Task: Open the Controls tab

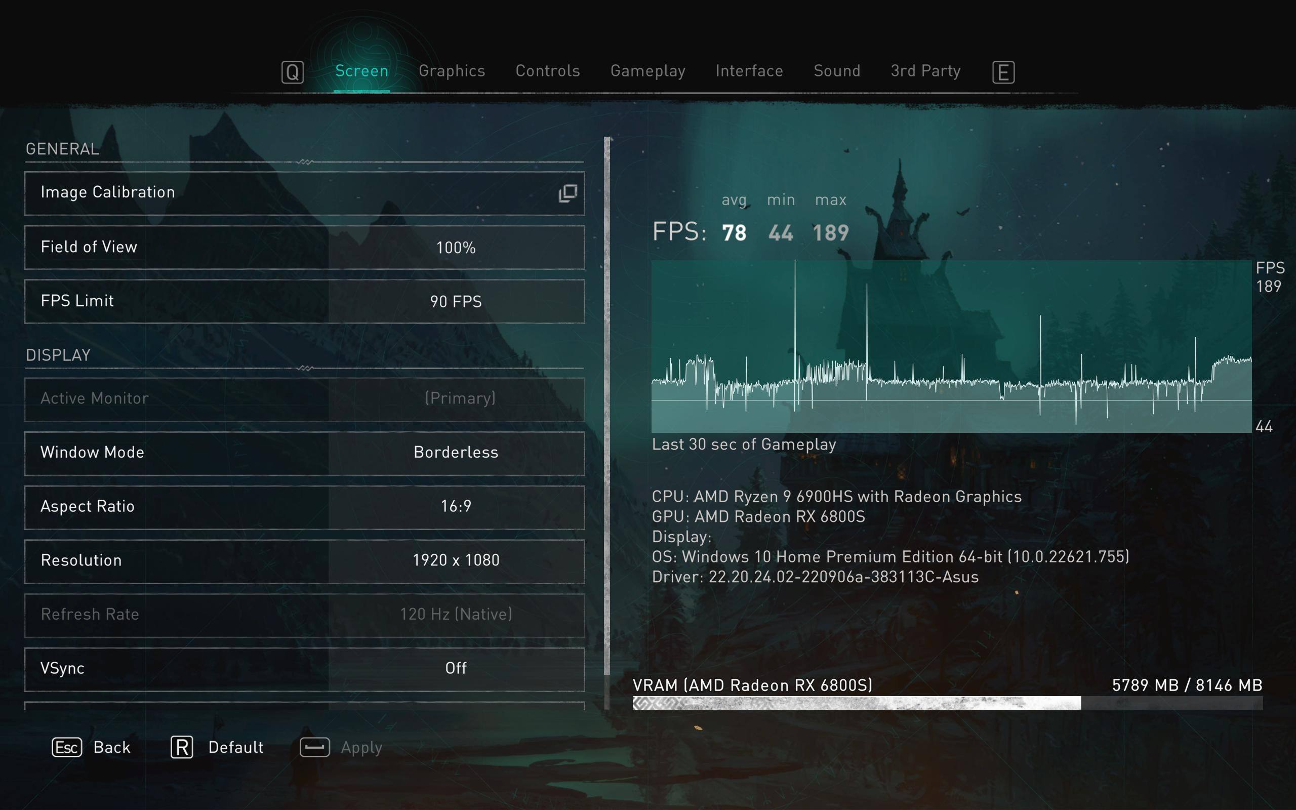Action: click(x=547, y=71)
